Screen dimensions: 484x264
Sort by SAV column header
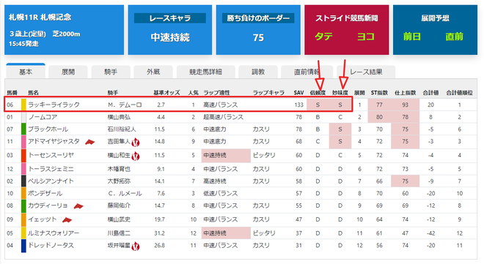[x=298, y=93]
